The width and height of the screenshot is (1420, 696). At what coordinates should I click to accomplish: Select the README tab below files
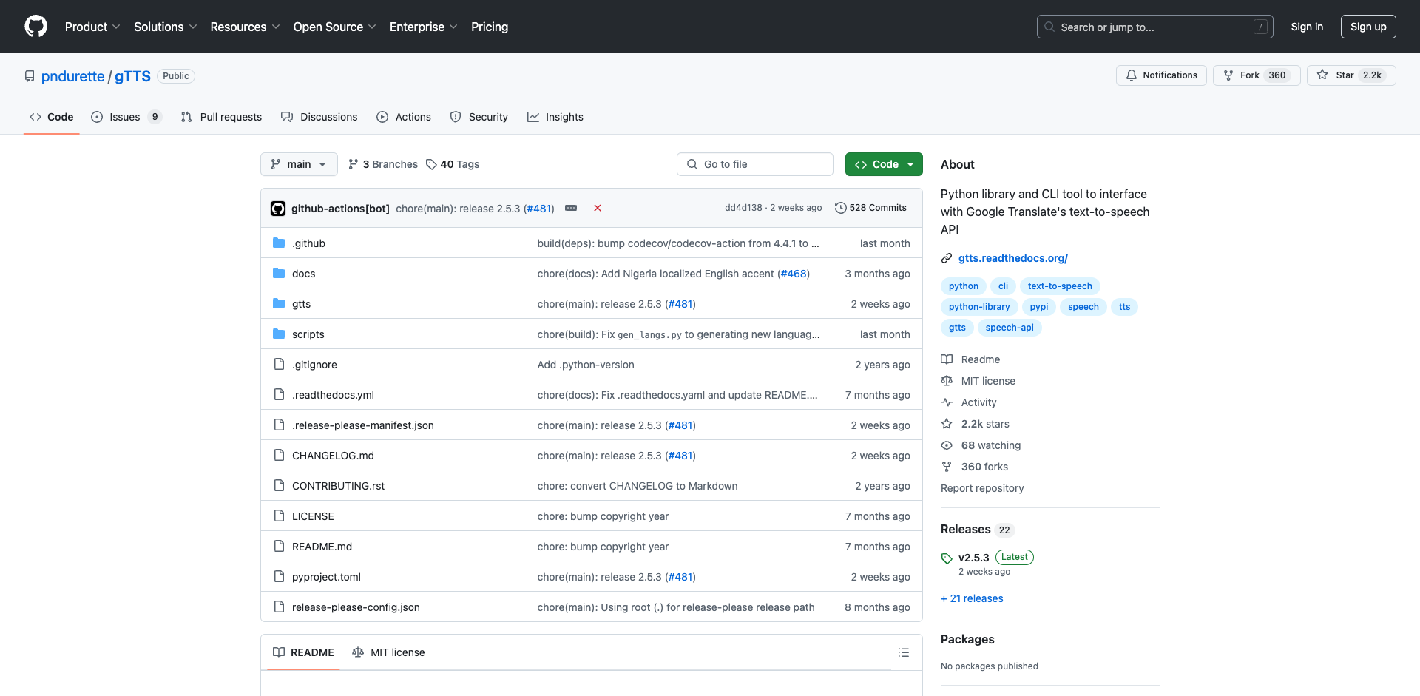[303, 652]
